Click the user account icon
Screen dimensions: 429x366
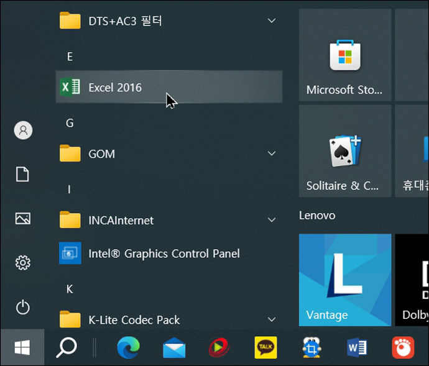(23, 130)
